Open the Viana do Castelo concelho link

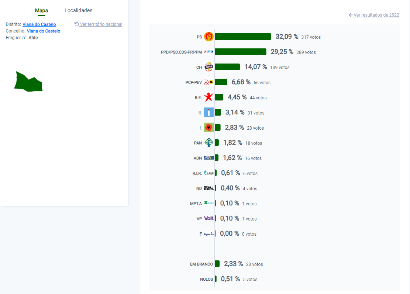[x=44, y=31]
